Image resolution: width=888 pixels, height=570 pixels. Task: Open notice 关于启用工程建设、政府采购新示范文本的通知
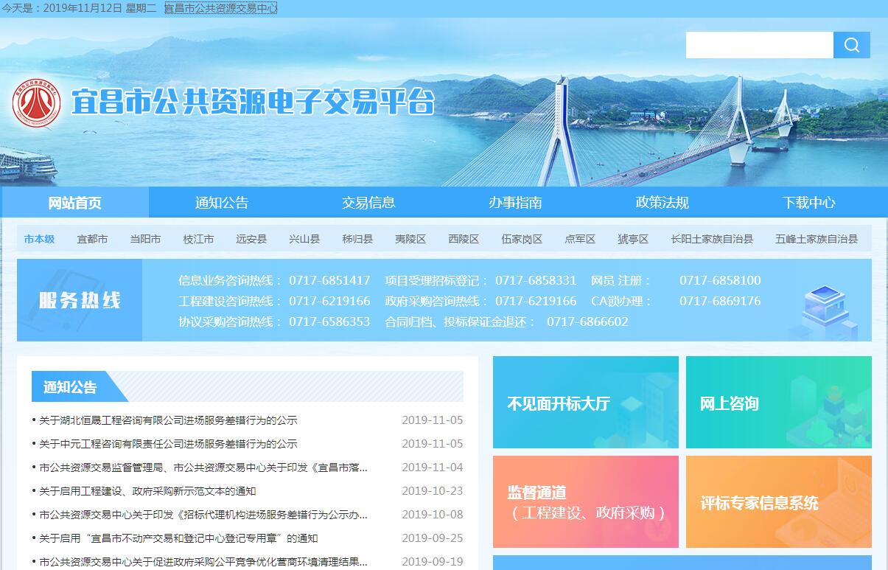click(147, 491)
